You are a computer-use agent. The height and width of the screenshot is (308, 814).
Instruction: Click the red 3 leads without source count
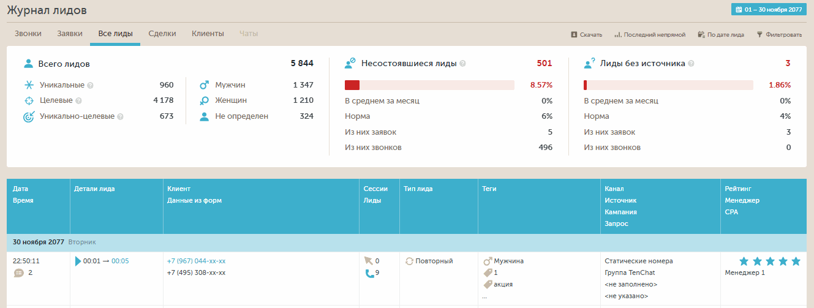pos(788,63)
